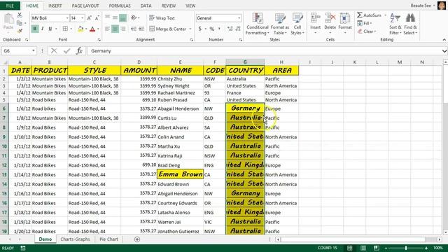Click Decrease Decimal icon
The image size is (448, 252).
(238, 29)
